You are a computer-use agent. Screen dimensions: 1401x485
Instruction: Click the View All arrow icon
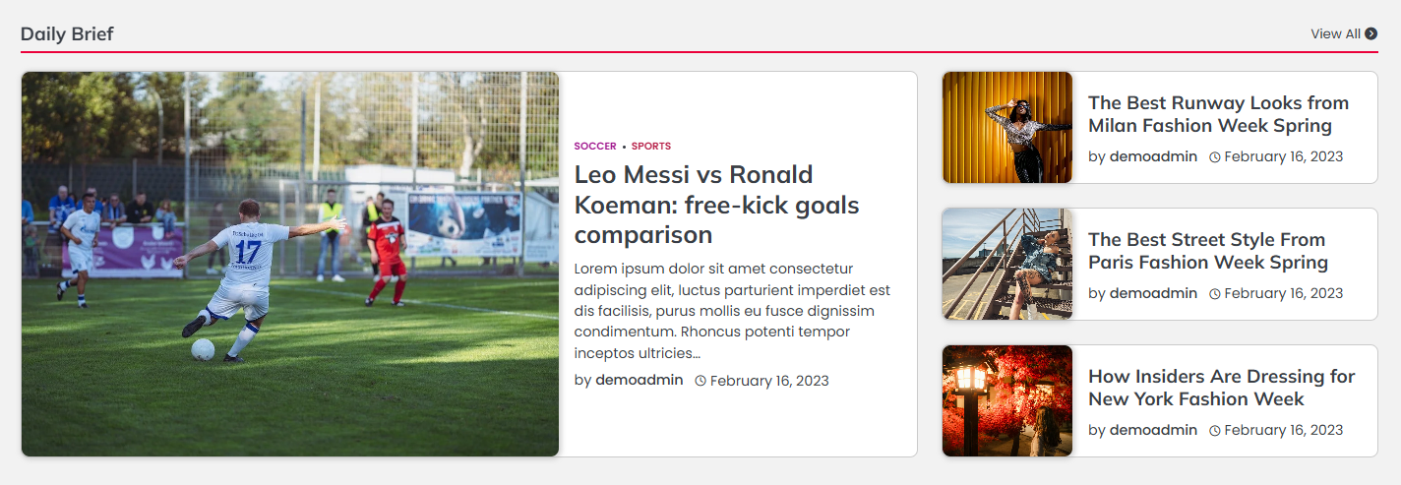click(1371, 33)
